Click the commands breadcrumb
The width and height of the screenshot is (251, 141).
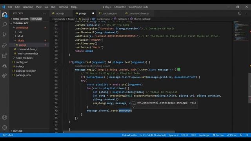(x=58, y=19)
